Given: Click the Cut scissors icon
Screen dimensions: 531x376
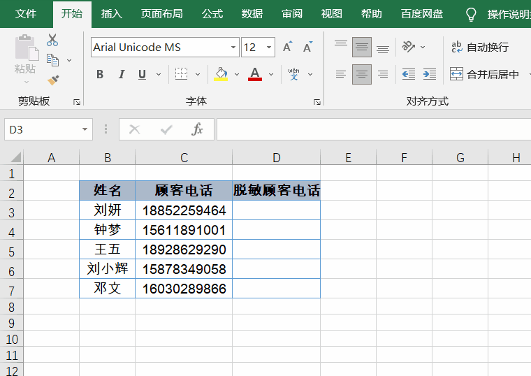Looking at the screenshot, I should pyautogui.click(x=52, y=40).
